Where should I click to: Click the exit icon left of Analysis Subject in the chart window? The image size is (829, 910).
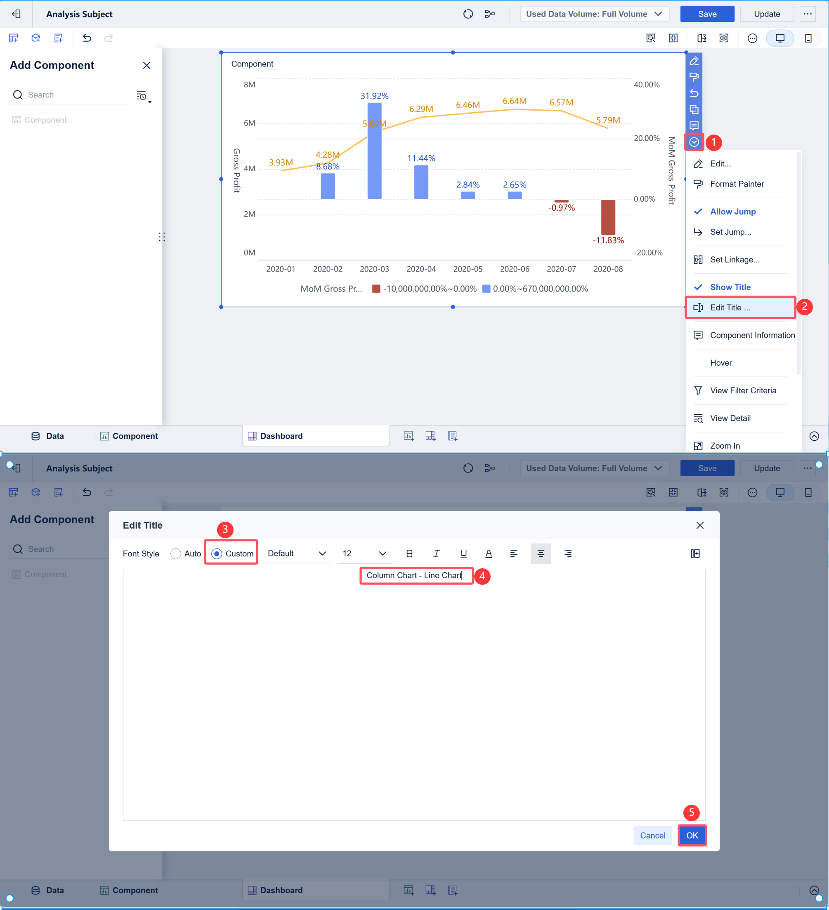click(x=16, y=14)
